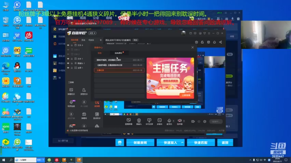Open the download tool in toolbox second row
Image resolution: width=291 pixels, height=163 pixels.
pos(84,104)
